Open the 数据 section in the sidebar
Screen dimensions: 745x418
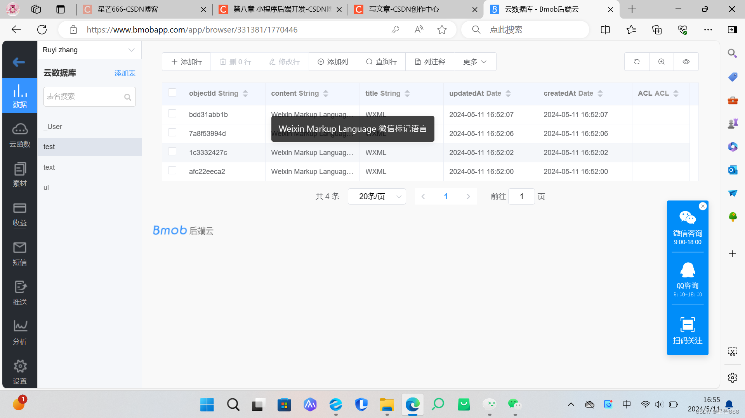pyautogui.click(x=19, y=95)
